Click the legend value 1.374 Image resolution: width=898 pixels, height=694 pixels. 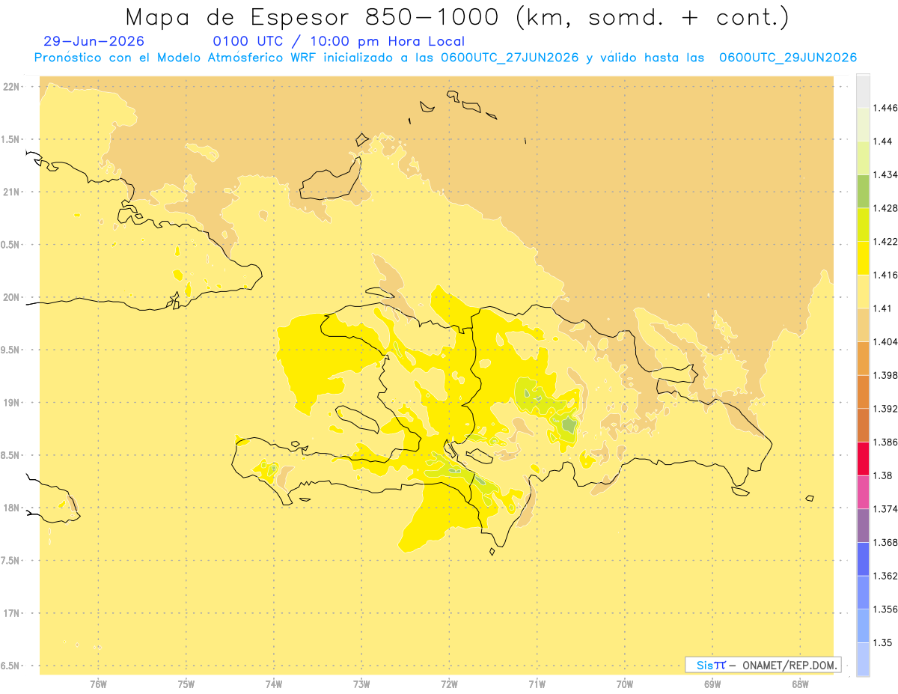[886, 509]
